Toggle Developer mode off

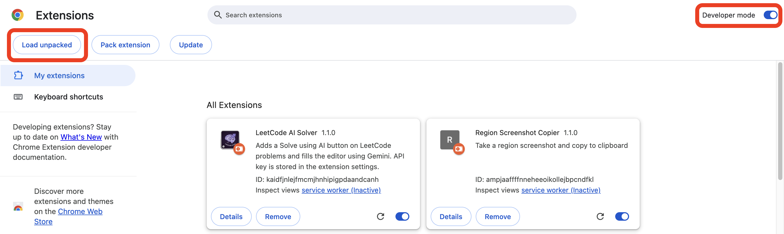coord(770,15)
